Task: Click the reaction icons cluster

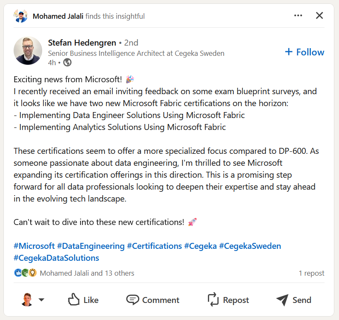Action: point(25,273)
